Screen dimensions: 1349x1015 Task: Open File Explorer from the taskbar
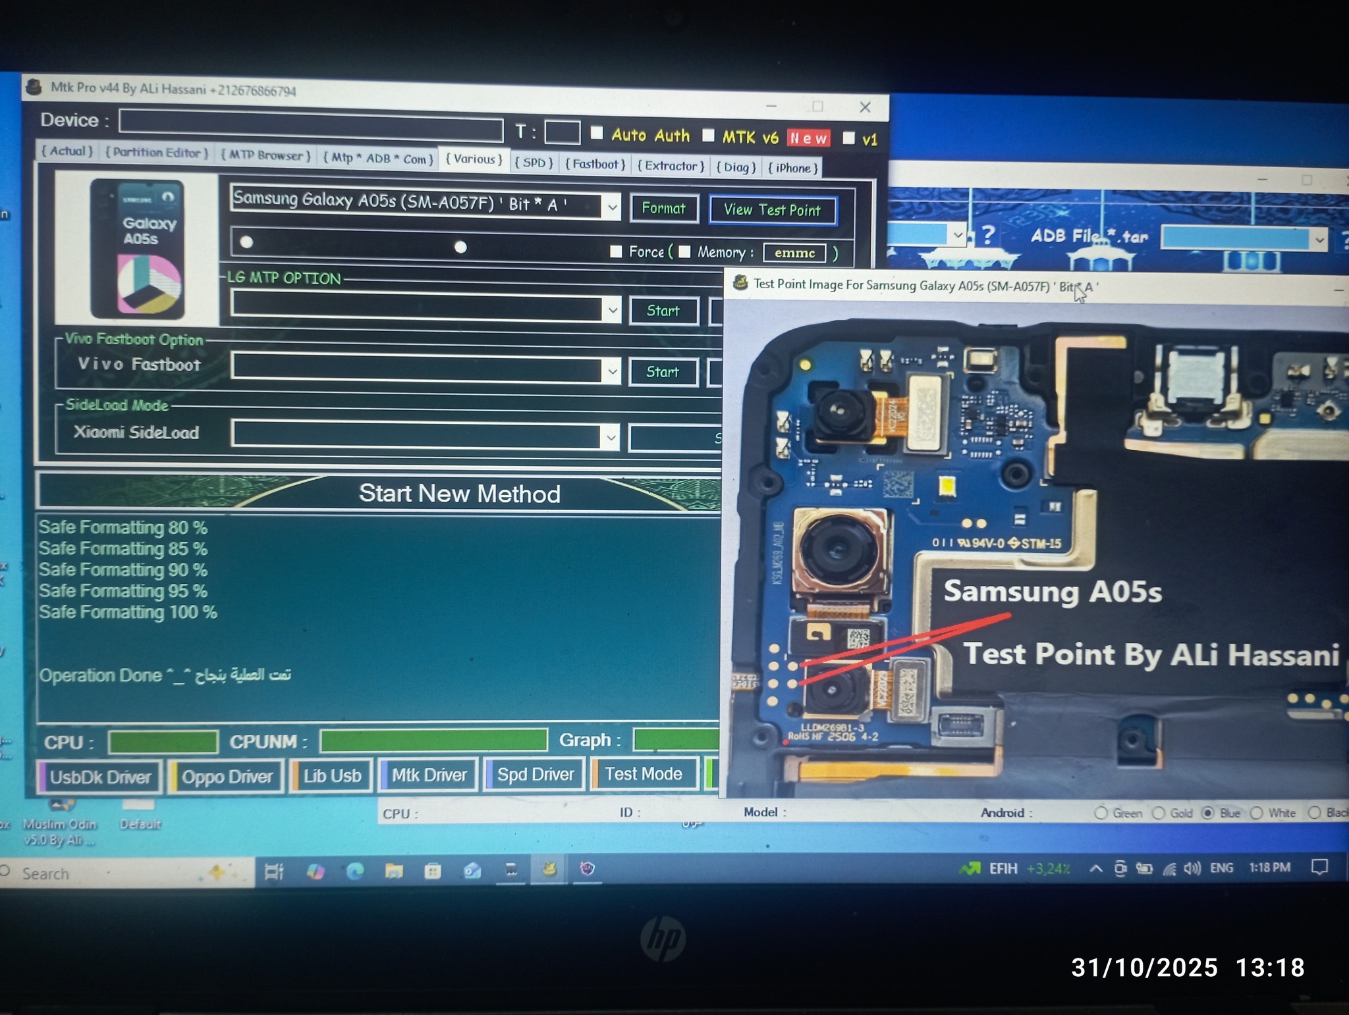(394, 871)
